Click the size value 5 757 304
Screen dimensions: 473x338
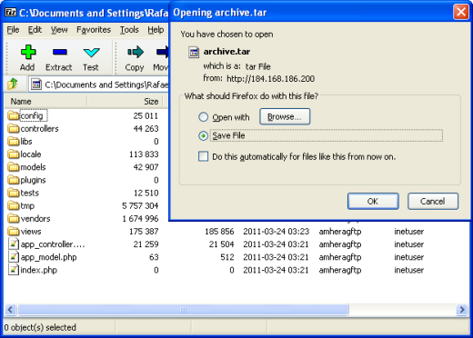140,205
